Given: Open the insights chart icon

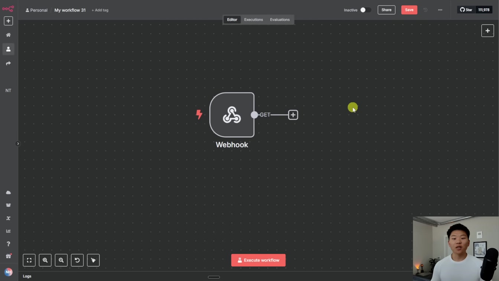Looking at the screenshot, I should coord(8,231).
